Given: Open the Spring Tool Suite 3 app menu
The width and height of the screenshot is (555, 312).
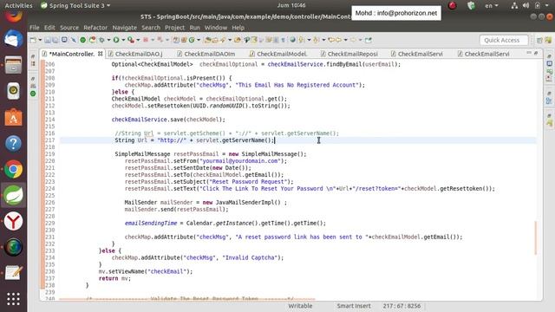Looking at the screenshot, I should (x=75, y=5).
